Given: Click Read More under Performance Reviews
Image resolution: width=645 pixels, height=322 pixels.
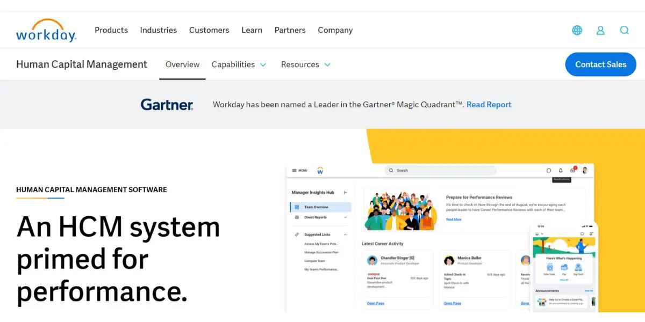Looking at the screenshot, I should coord(454,219).
